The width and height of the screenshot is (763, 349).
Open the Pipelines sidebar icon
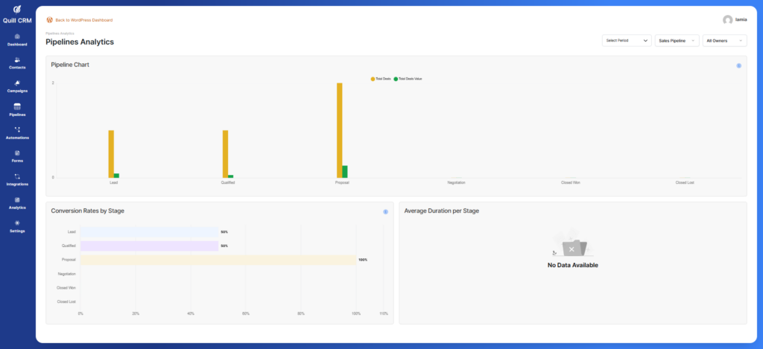click(17, 106)
